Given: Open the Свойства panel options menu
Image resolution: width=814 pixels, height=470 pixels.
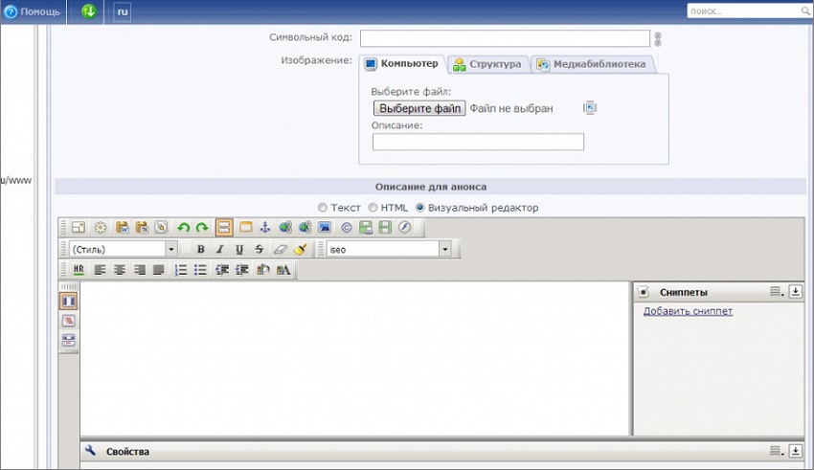Looking at the screenshot, I should click(776, 451).
